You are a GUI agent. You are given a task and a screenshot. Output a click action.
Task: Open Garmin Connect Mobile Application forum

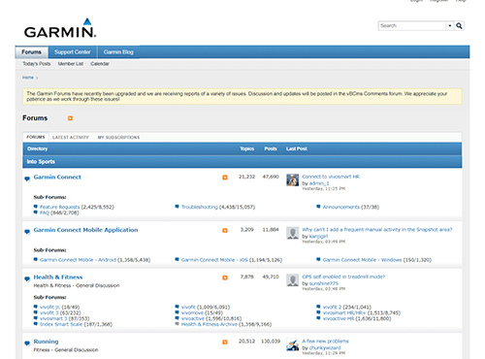click(85, 230)
